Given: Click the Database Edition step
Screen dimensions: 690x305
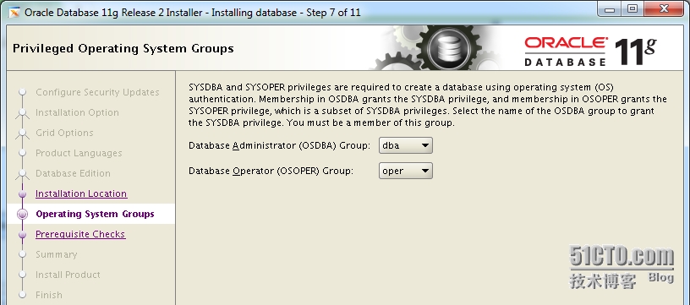Looking at the screenshot, I should pos(73,173).
